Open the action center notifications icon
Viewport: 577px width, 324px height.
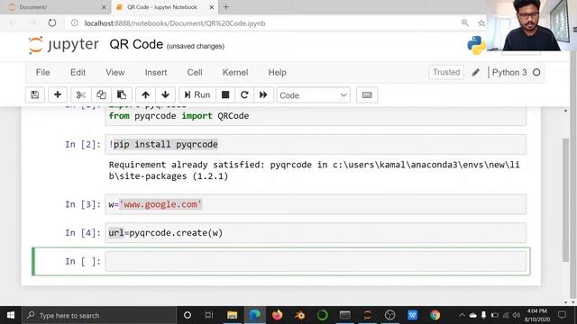(562, 315)
